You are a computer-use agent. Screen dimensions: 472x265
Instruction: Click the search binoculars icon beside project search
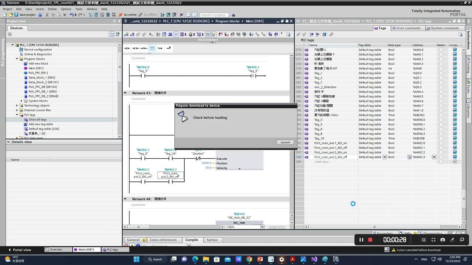point(233,15)
